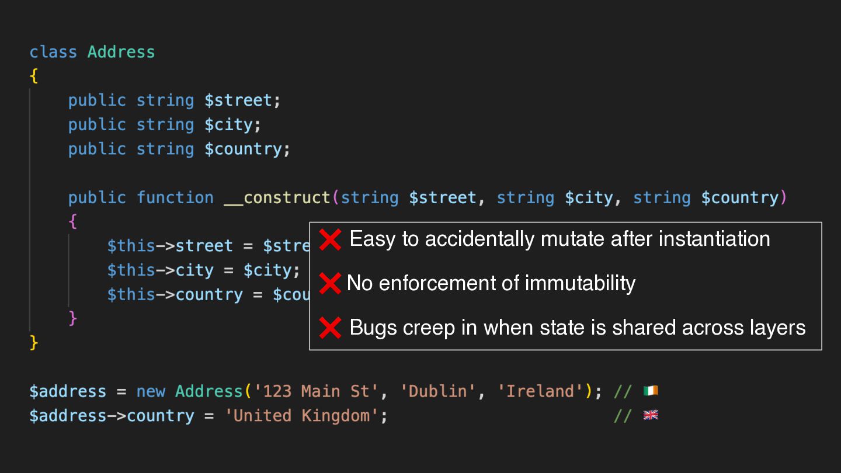
Task: Click the 'Dublin' string argument
Action: click(437, 391)
